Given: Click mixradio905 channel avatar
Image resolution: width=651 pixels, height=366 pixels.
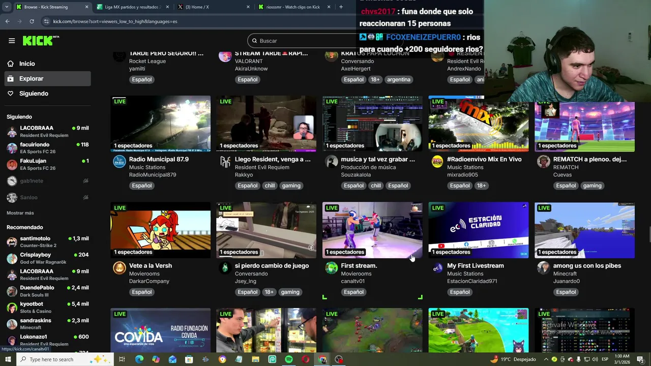Looking at the screenshot, I should point(437,162).
